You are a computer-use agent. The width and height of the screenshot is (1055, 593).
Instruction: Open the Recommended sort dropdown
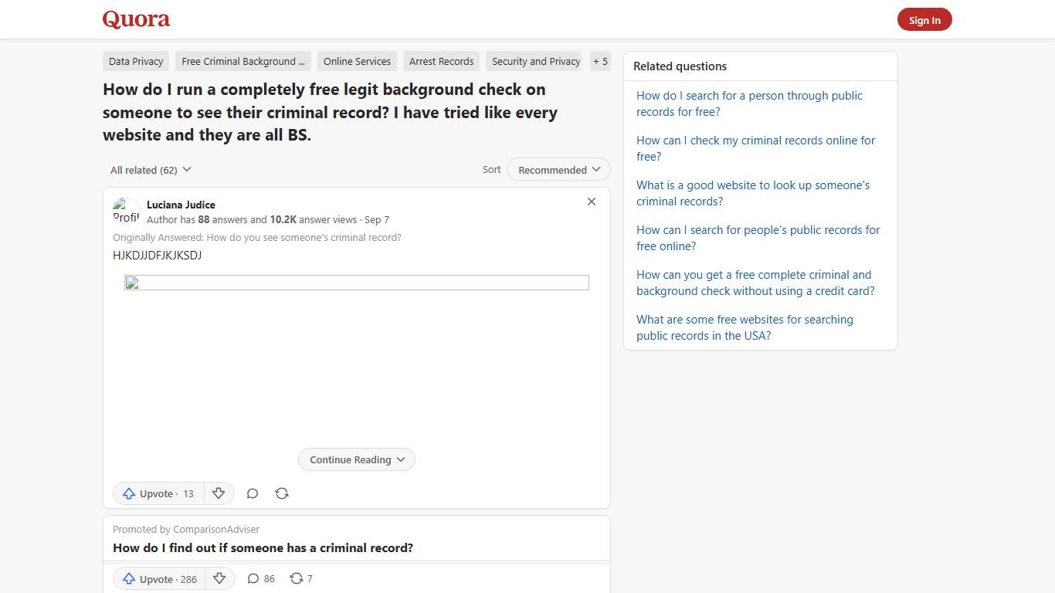pyautogui.click(x=558, y=169)
